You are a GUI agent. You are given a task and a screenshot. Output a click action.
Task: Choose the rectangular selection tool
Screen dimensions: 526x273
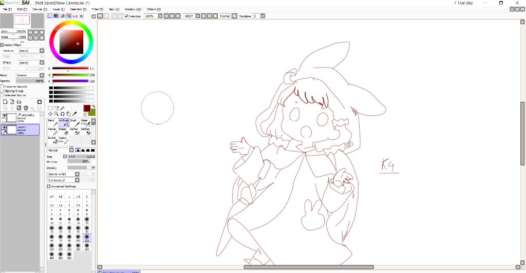coord(50,108)
